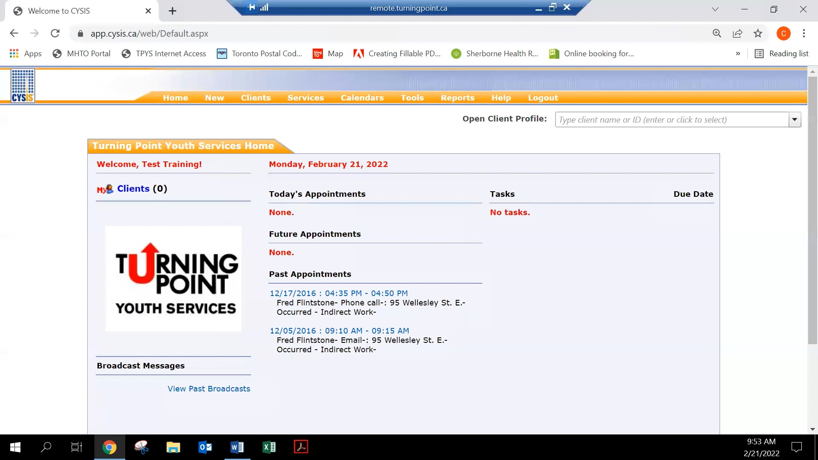
Task: Open Outlook from the taskbar
Action: pyautogui.click(x=205, y=447)
